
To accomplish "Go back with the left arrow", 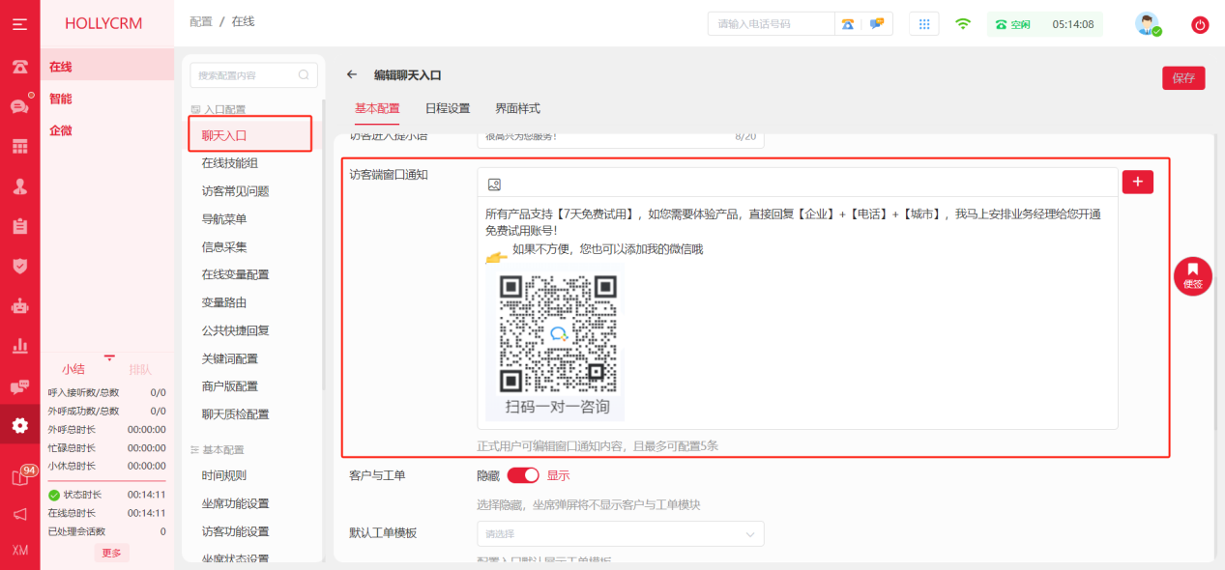I will tap(352, 74).
